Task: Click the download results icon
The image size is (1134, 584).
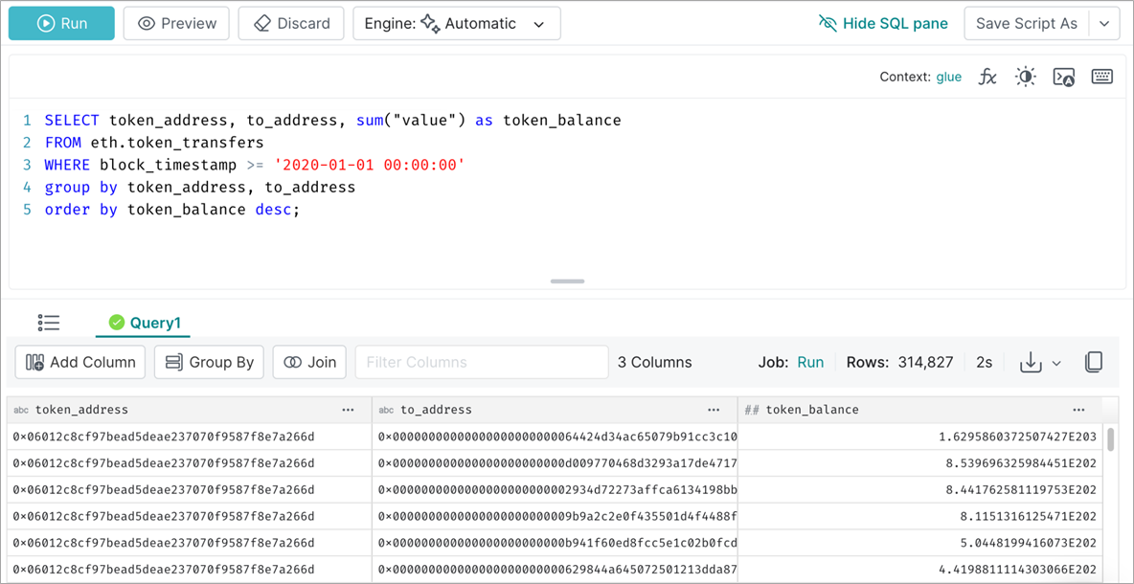Action: point(1030,362)
